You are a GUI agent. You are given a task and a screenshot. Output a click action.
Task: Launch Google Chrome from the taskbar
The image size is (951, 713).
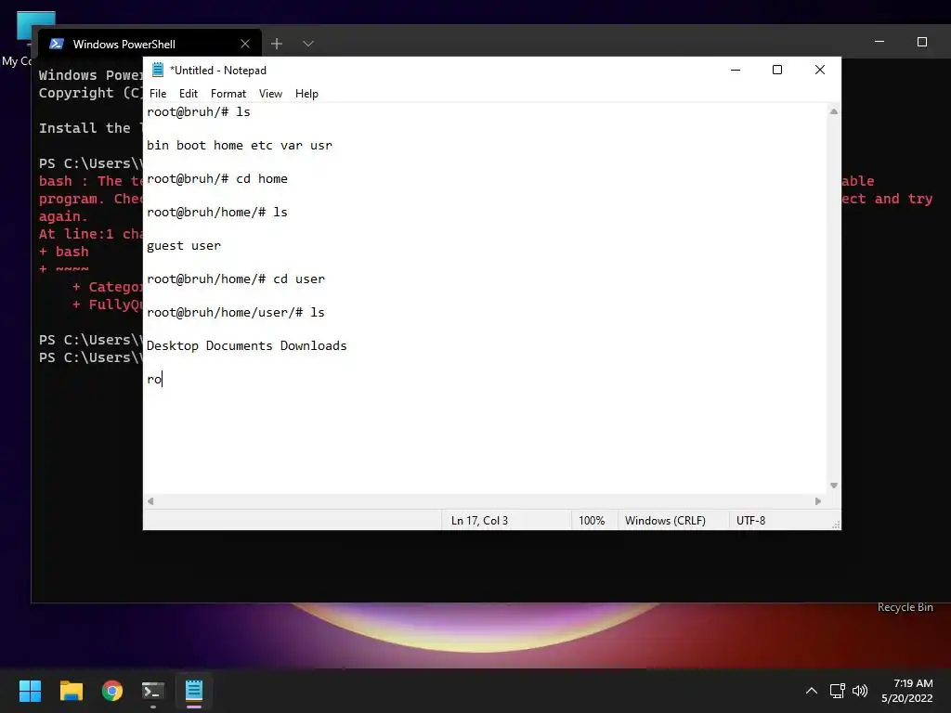(112, 691)
